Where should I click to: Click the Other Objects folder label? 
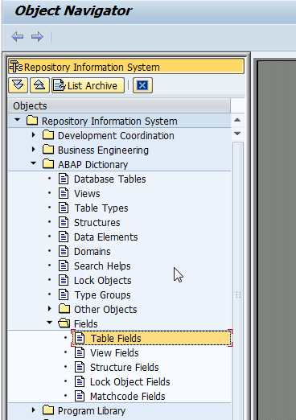pyautogui.click(x=105, y=309)
